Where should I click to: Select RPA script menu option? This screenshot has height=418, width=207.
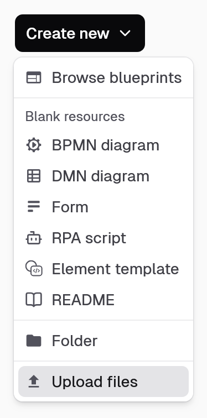103,238
